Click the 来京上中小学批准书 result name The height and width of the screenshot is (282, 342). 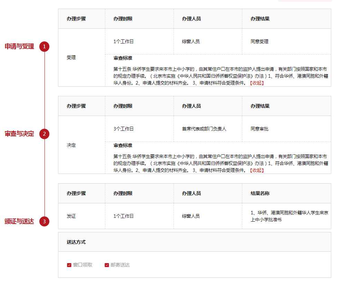tap(289, 216)
